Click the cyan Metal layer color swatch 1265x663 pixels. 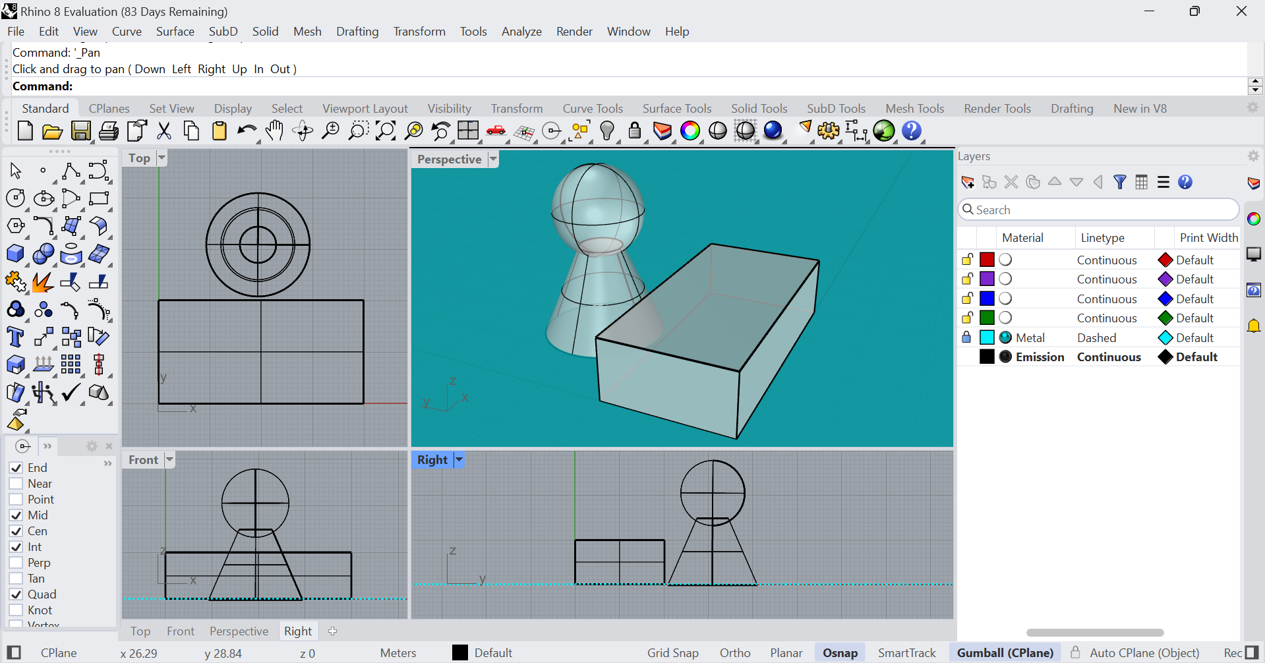tap(987, 337)
